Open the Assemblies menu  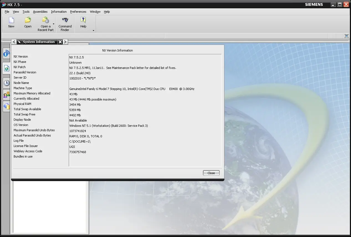coord(40,12)
